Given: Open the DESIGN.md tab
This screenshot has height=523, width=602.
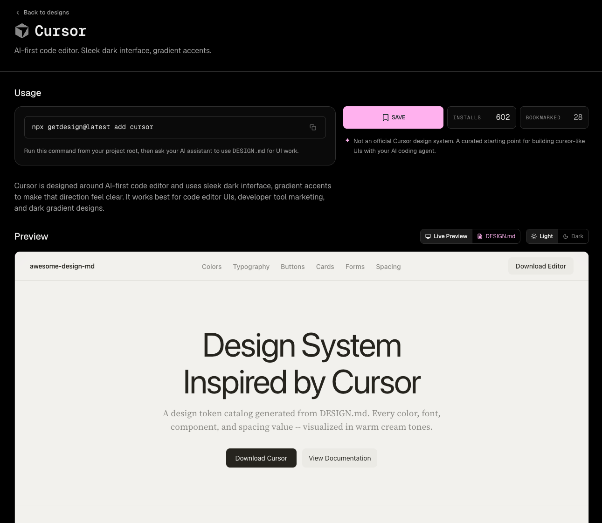Looking at the screenshot, I should pos(496,236).
